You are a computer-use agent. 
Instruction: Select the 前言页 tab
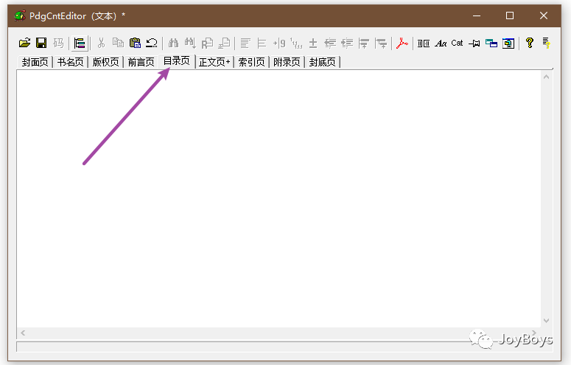click(x=141, y=62)
